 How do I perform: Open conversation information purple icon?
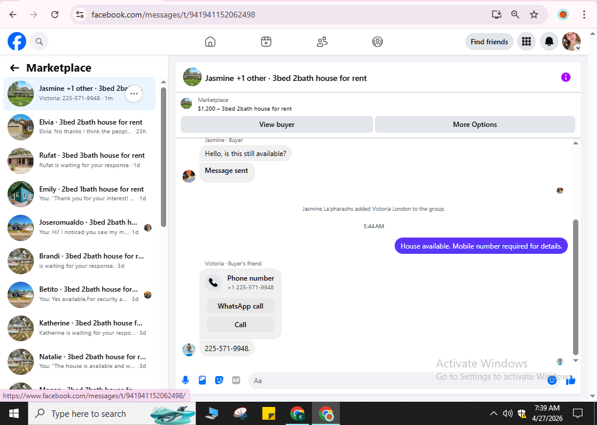point(566,77)
